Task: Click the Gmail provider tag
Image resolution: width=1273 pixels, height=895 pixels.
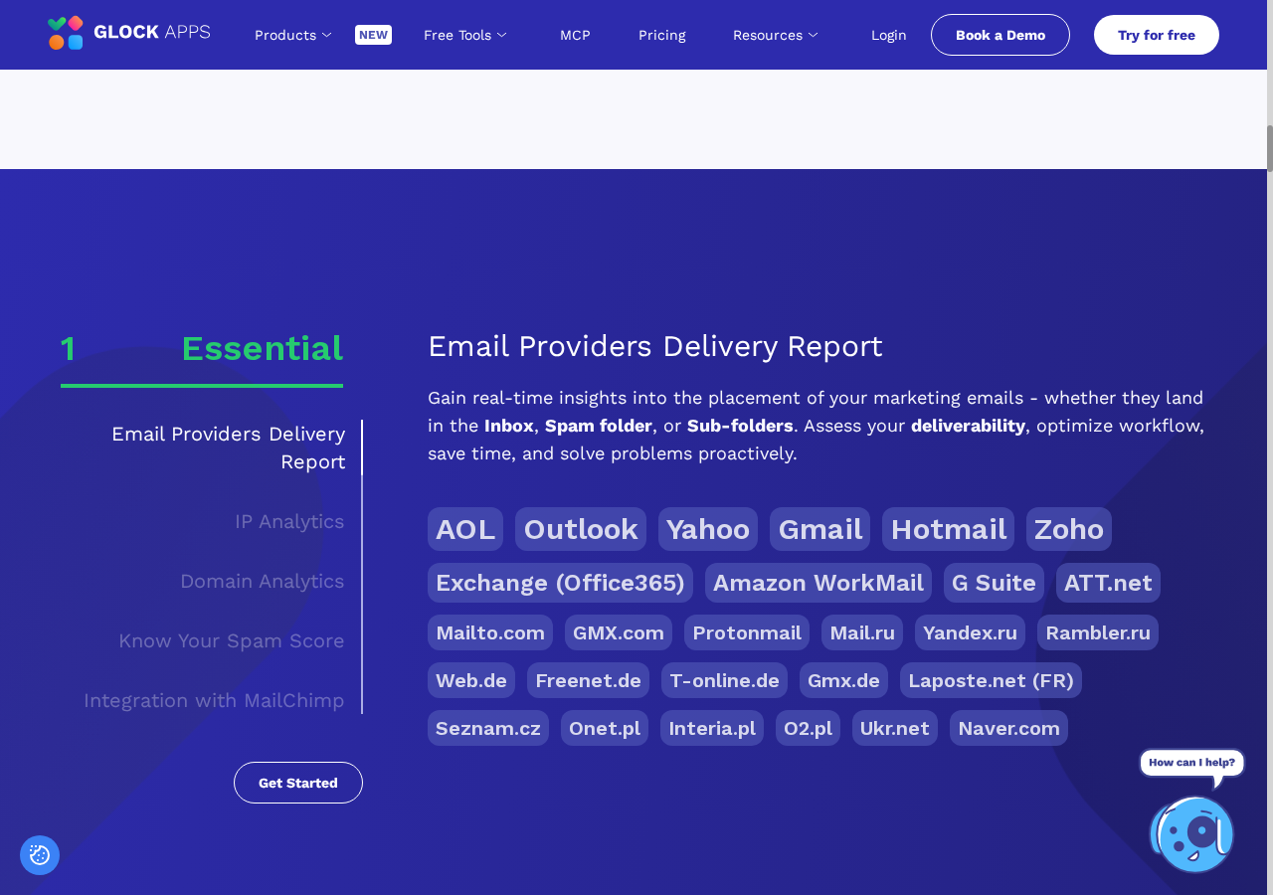Action: pos(820,529)
